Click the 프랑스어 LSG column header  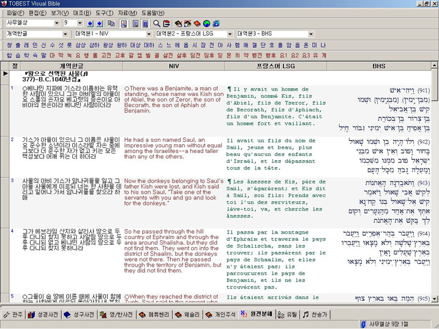[x=276, y=66]
